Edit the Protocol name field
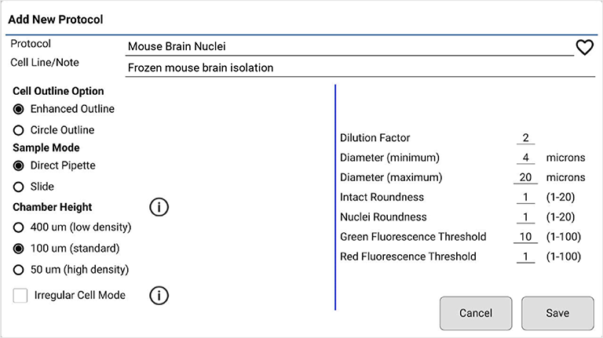The width and height of the screenshot is (603, 338). (349, 47)
